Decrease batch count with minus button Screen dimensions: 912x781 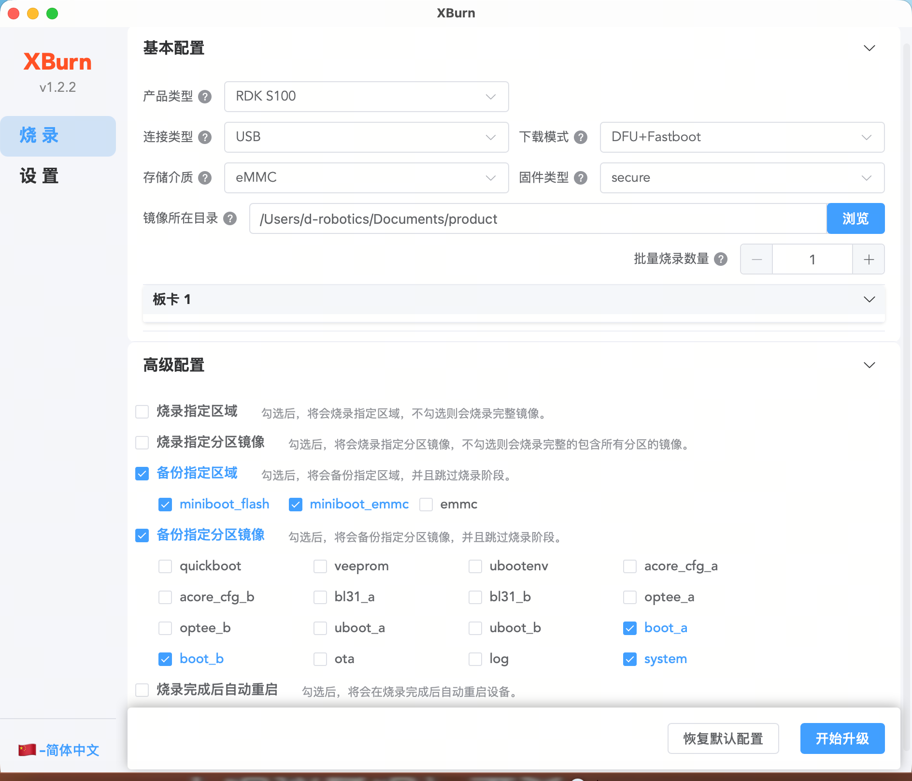click(x=756, y=259)
